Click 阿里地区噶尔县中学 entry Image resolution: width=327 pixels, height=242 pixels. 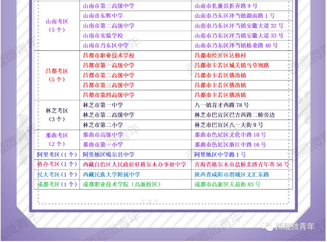tap(109, 155)
